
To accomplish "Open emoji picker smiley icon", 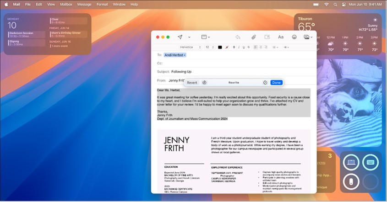I will coord(294,37).
